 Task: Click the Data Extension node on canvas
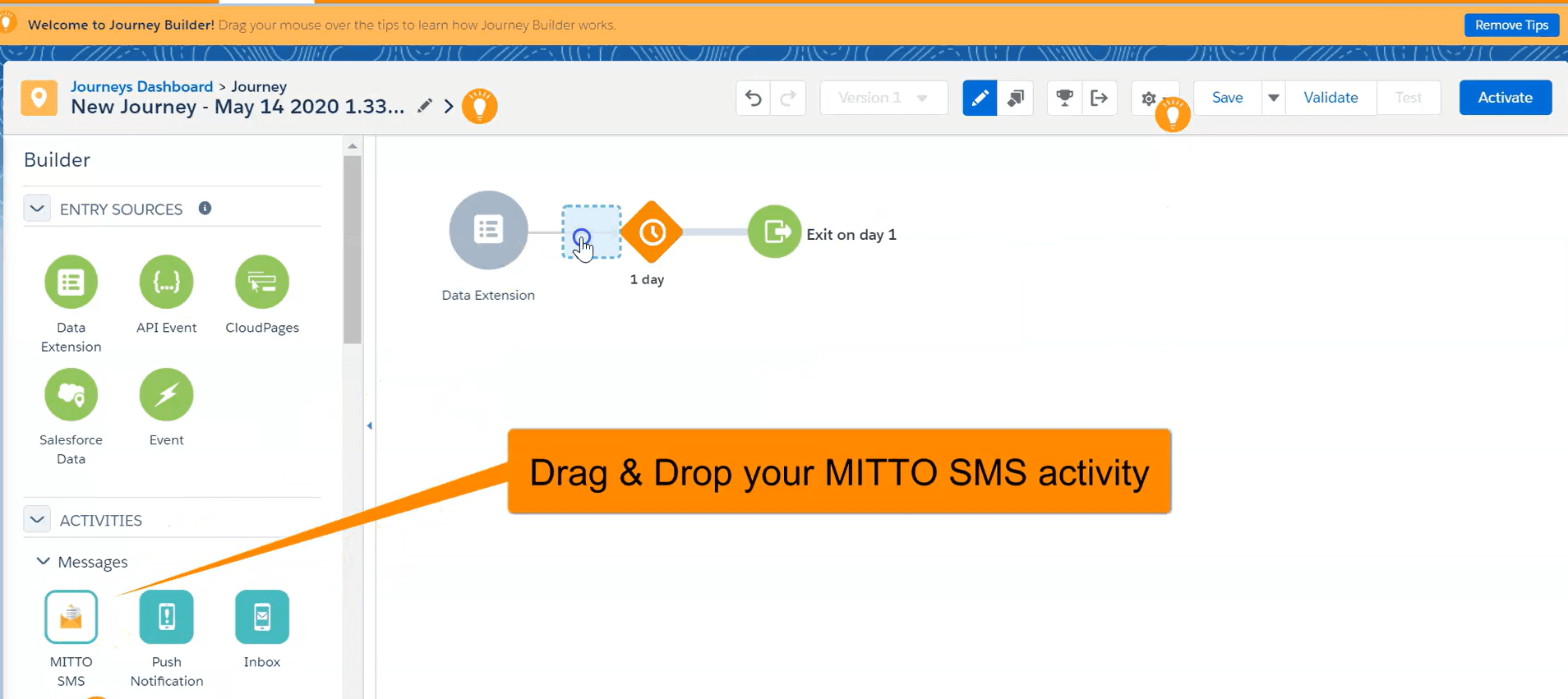[x=488, y=230]
